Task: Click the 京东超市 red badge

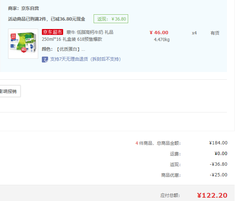Action: (53, 32)
